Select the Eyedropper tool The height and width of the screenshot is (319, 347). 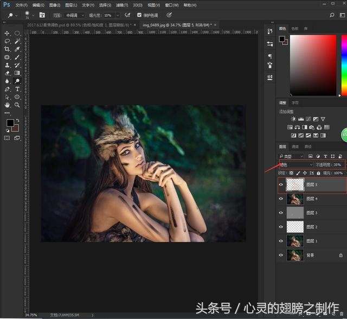point(17,49)
